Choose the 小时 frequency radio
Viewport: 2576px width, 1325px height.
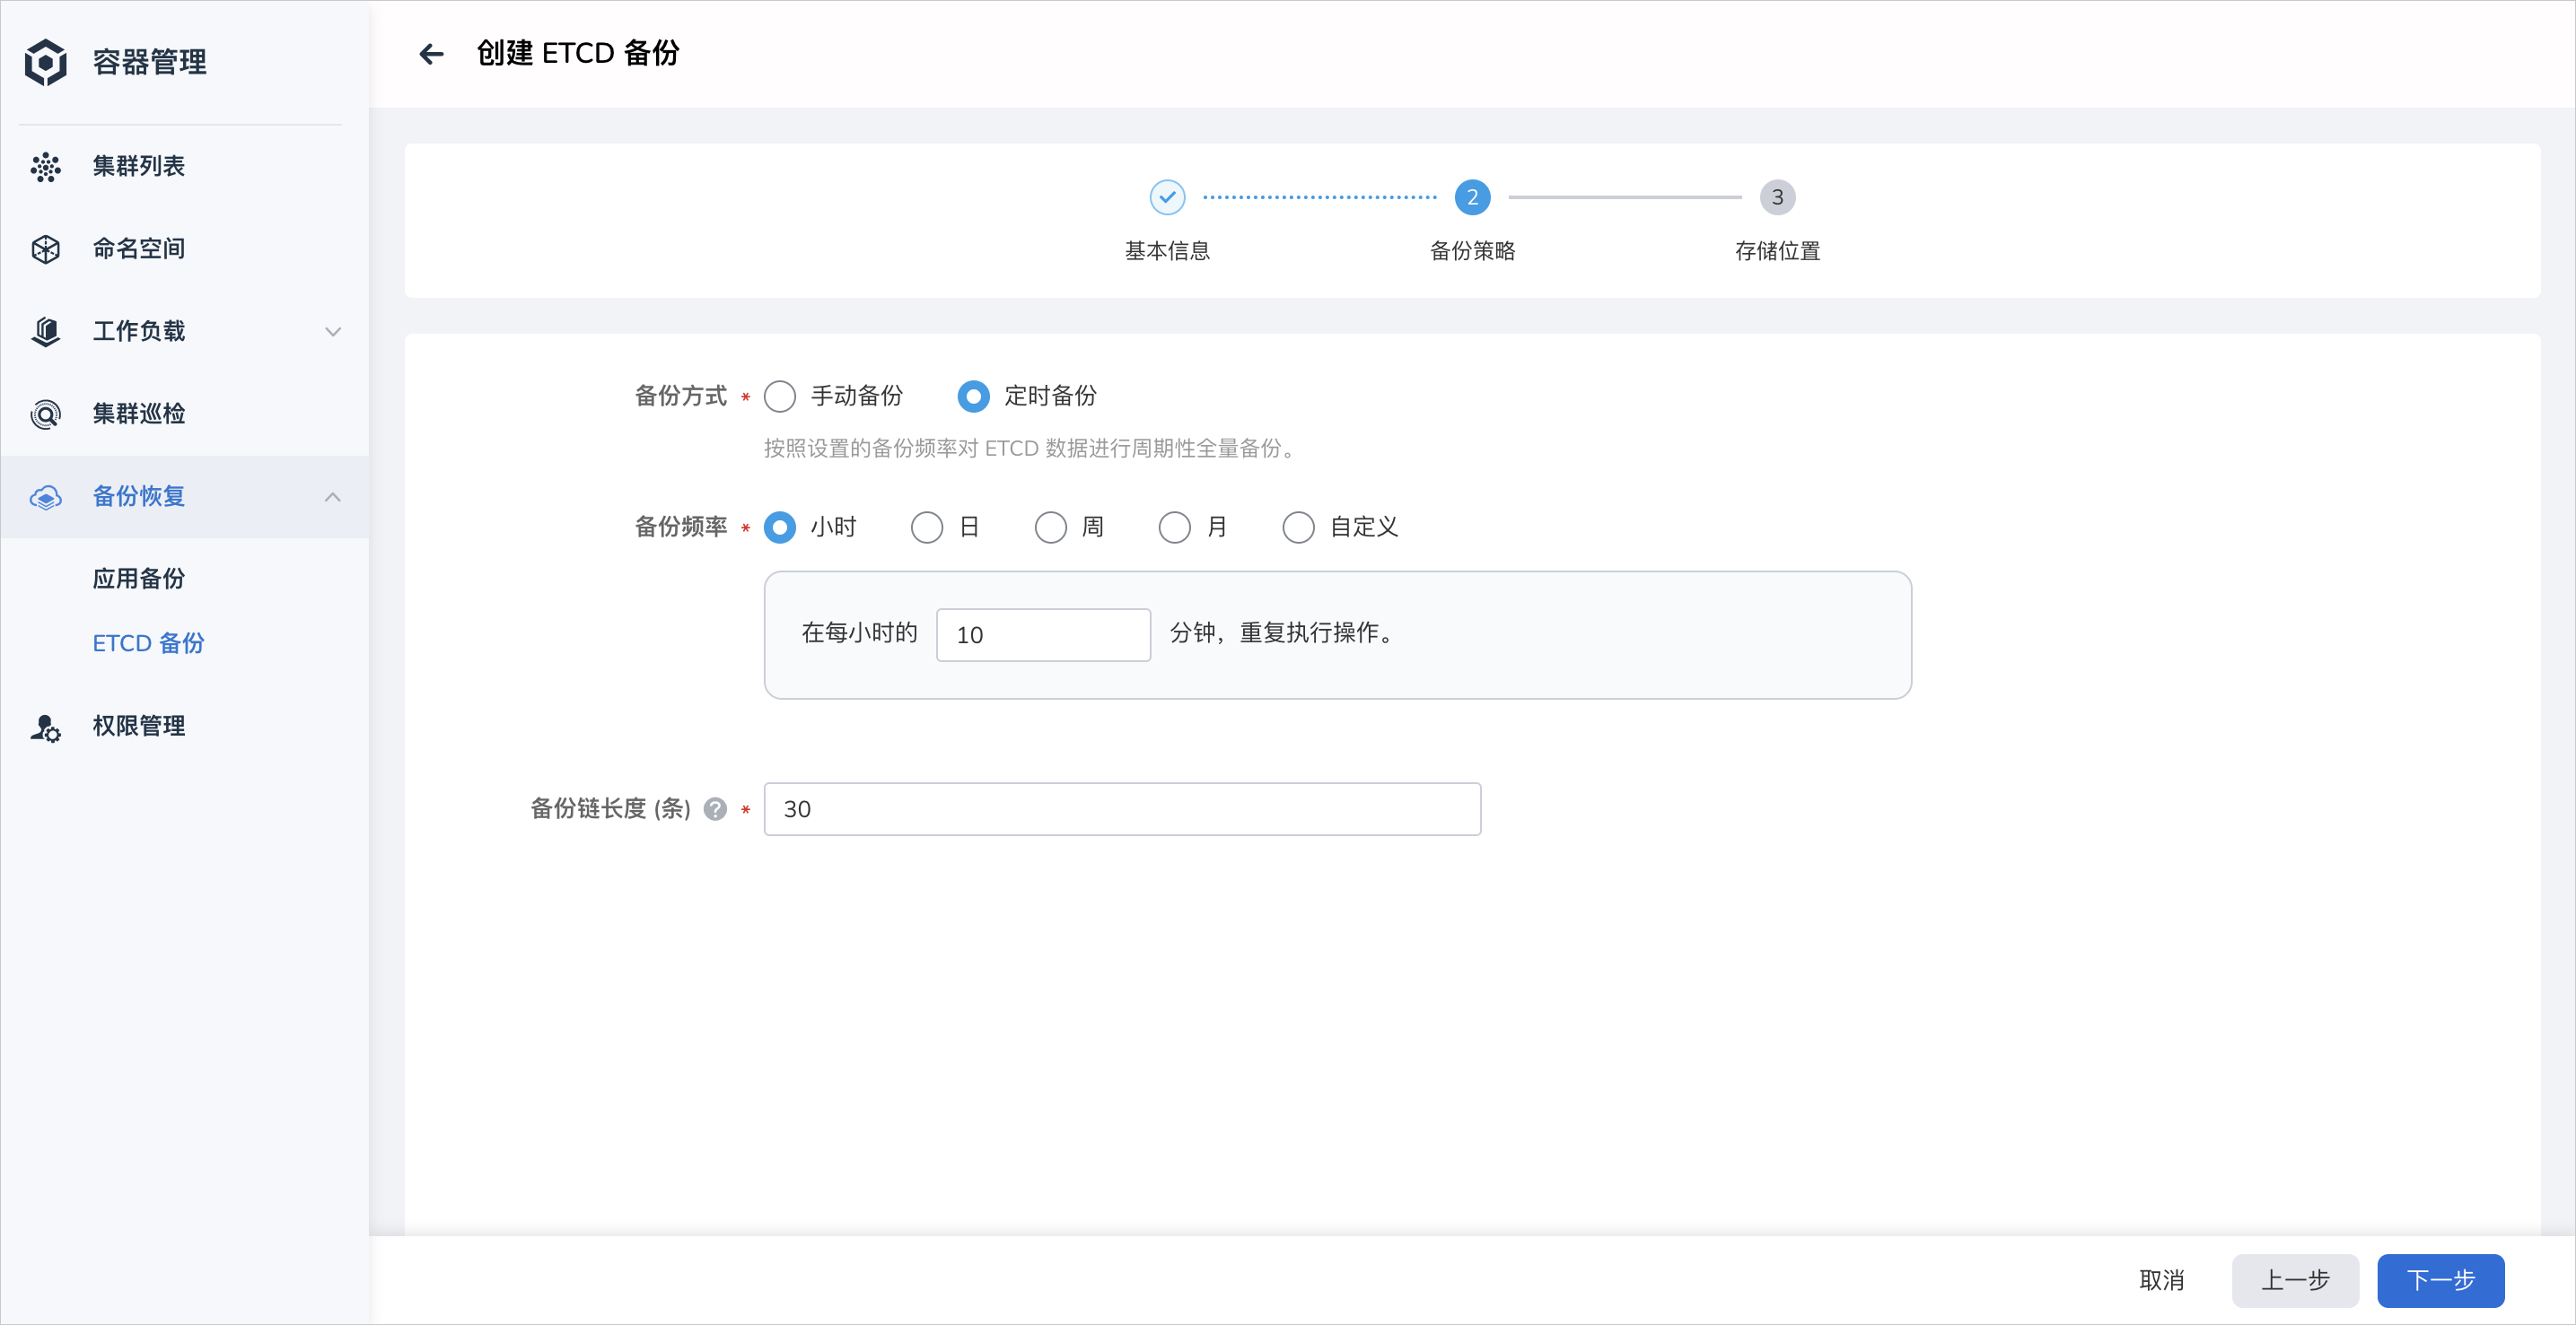[x=780, y=527]
